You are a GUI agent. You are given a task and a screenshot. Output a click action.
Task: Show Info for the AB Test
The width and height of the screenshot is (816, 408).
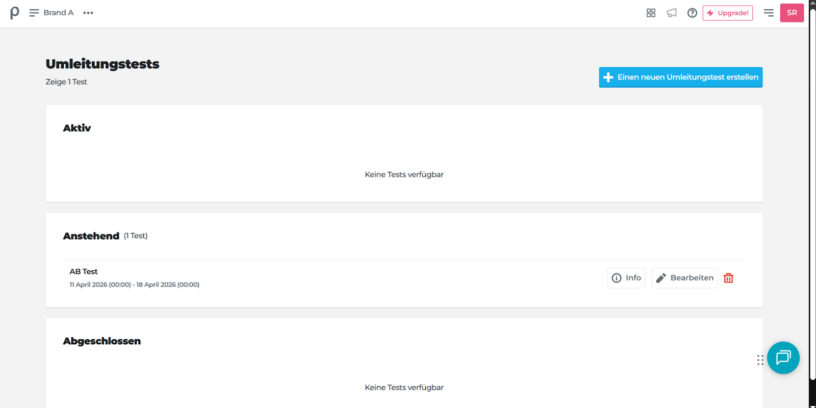point(626,278)
